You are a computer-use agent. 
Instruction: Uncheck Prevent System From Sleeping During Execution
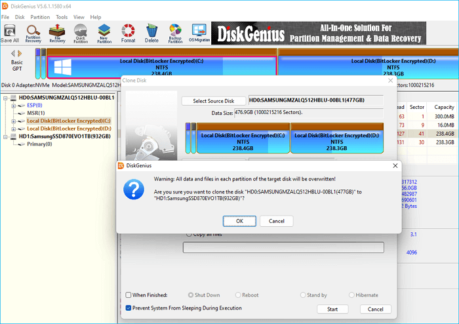[x=129, y=308]
